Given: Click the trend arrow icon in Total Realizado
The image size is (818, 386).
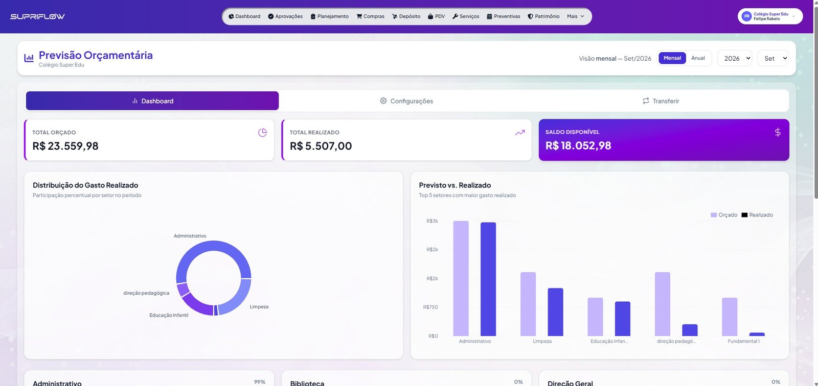Looking at the screenshot, I should (x=520, y=133).
